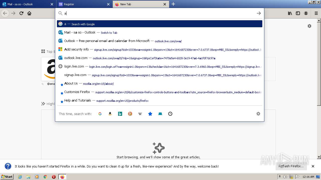Search with Wikipedia engine icon
The image size is (321, 180).
point(140,114)
